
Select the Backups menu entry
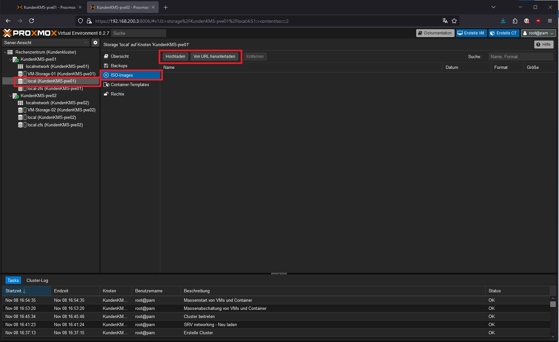pos(119,66)
